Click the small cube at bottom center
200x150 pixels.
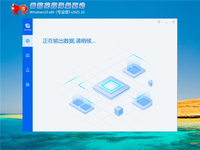pyautogui.click(x=118, y=111)
